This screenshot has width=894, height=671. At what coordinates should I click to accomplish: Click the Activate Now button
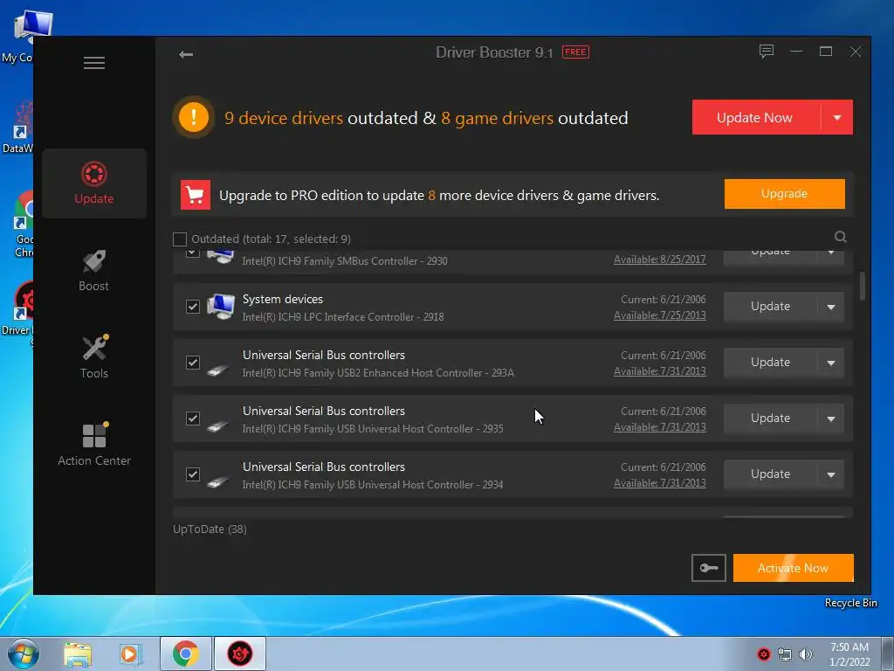pos(793,568)
